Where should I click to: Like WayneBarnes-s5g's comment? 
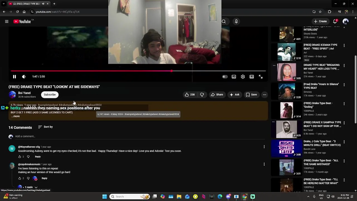[x=20, y=157]
